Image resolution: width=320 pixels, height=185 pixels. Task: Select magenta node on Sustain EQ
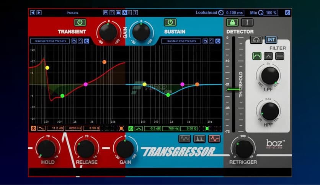click(182, 84)
